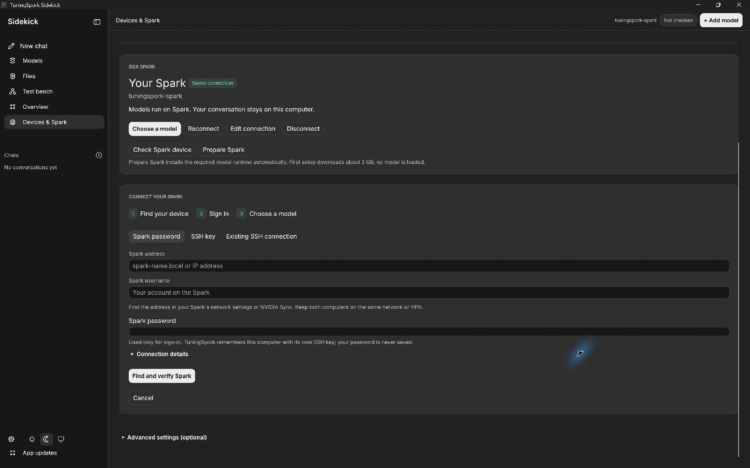Click the Reconnect button
750x468 pixels.
tap(203, 129)
